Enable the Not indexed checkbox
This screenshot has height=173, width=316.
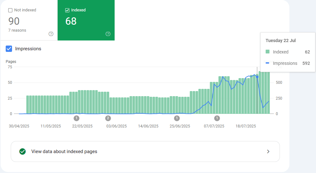(x=10, y=10)
